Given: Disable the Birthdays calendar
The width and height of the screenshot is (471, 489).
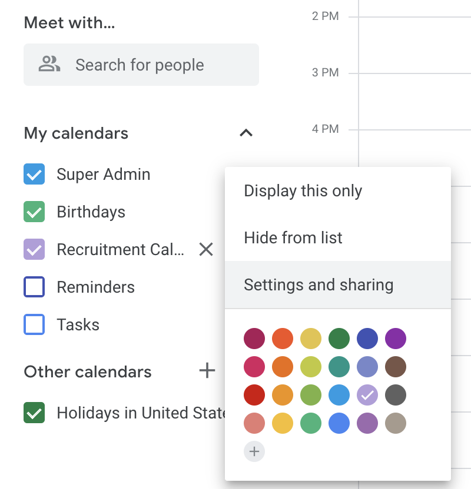Looking at the screenshot, I should (34, 212).
